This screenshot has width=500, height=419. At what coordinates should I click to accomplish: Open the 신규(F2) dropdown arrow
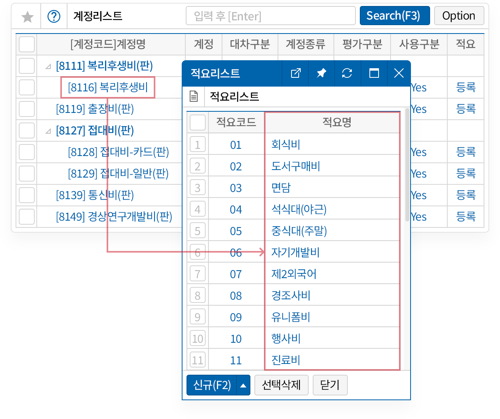click(243, 385)
